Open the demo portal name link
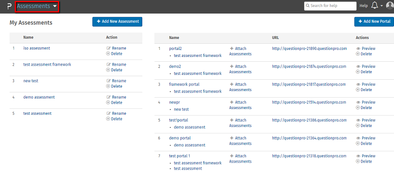394x173 pixels. click(180, 138)
